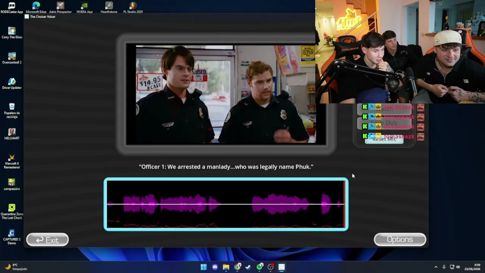Screen dimensions: 485x273
Task: Open the clock and date flyout
Action: point(472,267)
